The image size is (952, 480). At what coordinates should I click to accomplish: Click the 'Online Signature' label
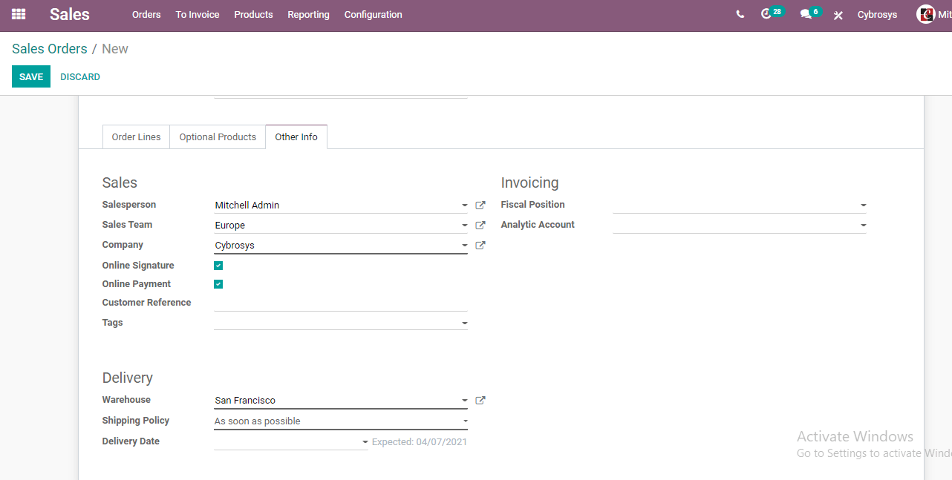click(138, 266)
